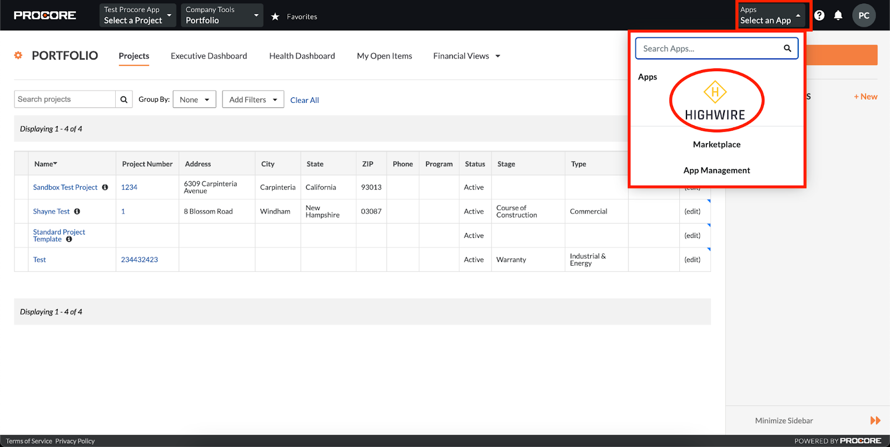The image size is (890, 447).
Task: Click the Portfolio gear settings icon
Action: [18, 56]
